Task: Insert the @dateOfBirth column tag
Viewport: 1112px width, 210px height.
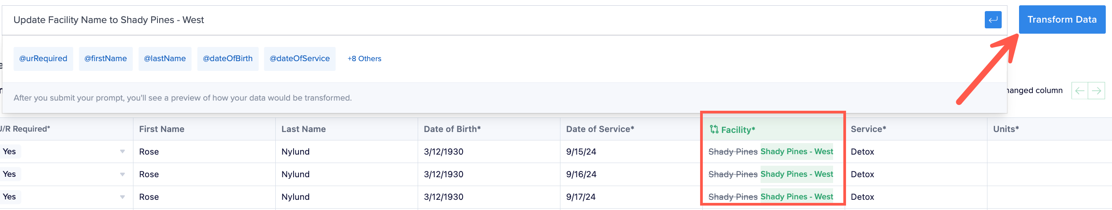Action: [x=228, y=58]
